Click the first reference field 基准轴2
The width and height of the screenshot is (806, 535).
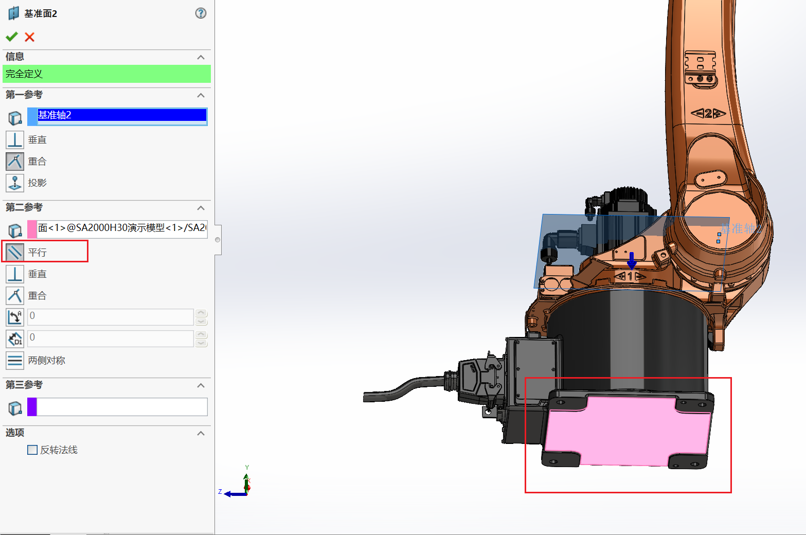(122, 116)
